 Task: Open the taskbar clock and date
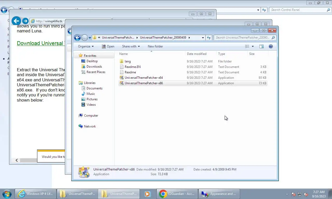319,194
